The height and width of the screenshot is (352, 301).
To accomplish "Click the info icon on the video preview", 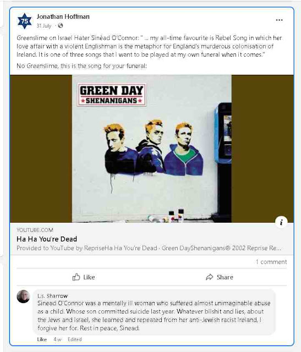I will pyautogui.click(x=281, y=222).
